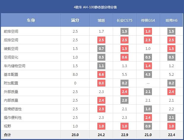Click the 车身 header cell
Image resolution: width=184 pixels, height=140 pixels.
coord(31,21)
